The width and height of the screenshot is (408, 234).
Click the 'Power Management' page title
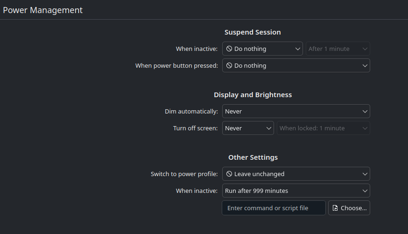(x=42, y=10)
